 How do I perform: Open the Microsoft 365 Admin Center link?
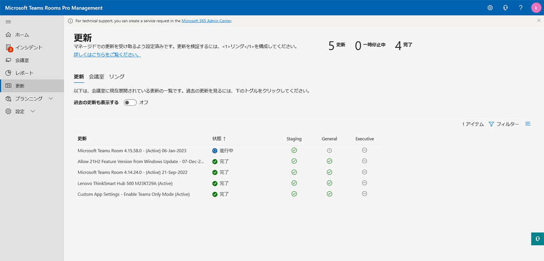tap(206, 20)
